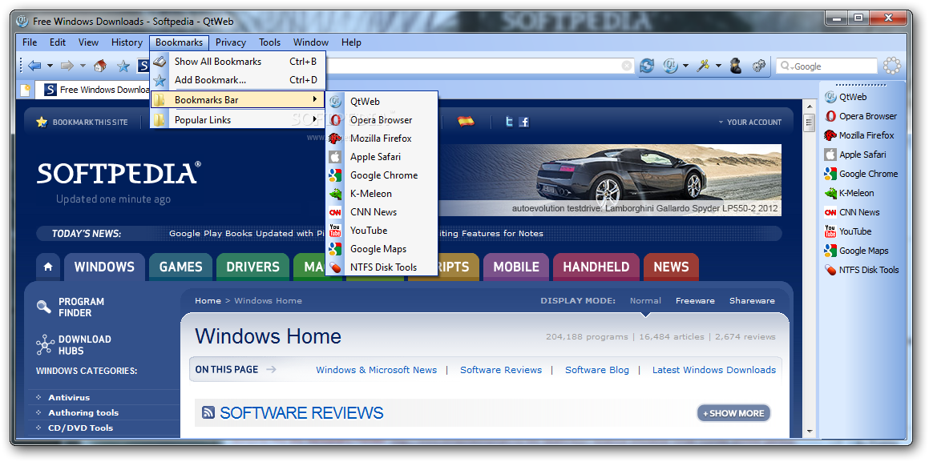Image resolution: width=929 pixels, height=462 pixels.
Task: Click the magic wand toolbar icon
Action: [703, 66]
